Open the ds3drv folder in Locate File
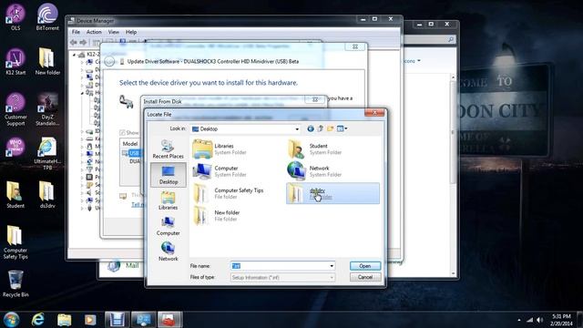The height and width of the screenshot is (328, 583). 332,193
